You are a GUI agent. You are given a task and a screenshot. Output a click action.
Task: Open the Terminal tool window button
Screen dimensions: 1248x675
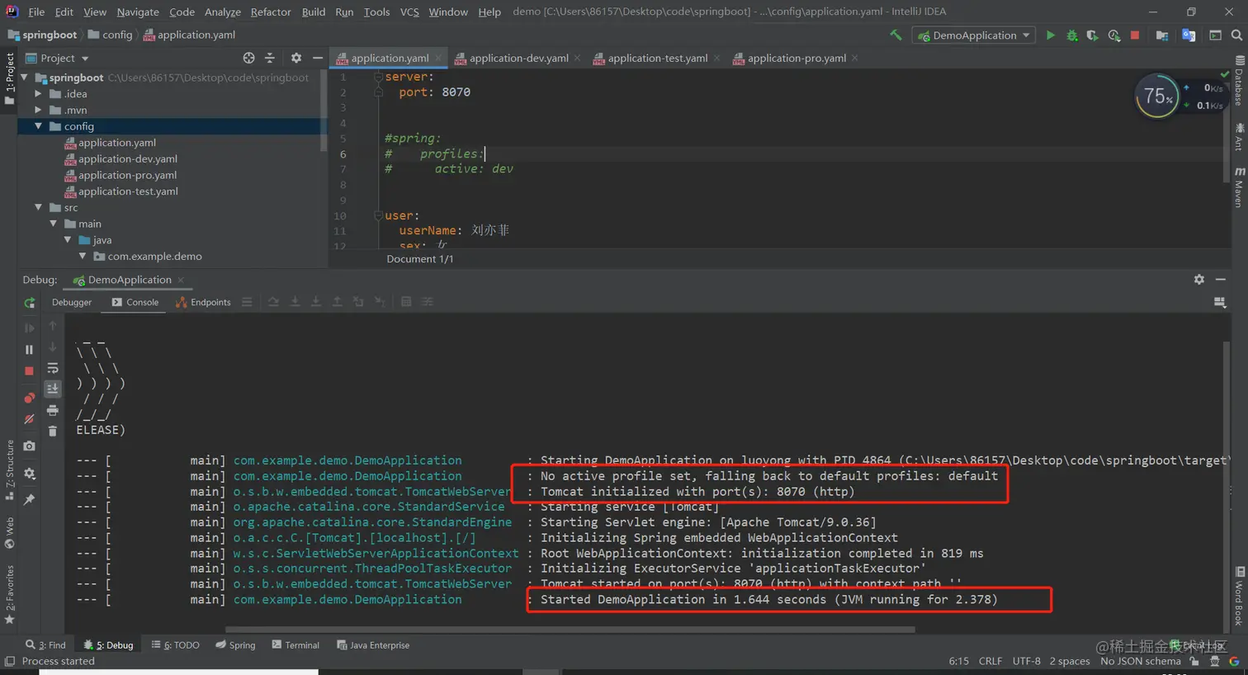pyautogui.click(x=295, y=645)
